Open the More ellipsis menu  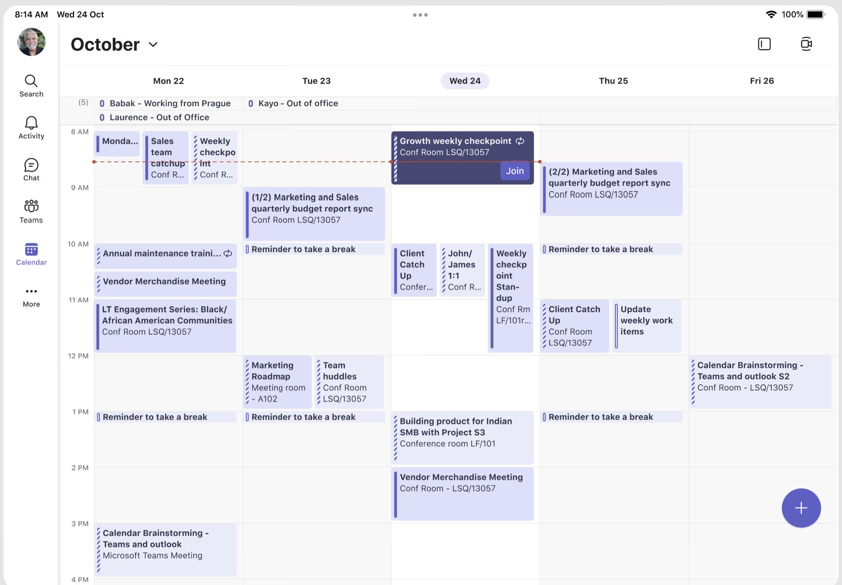pyautogui.click(x=31, y=297)
